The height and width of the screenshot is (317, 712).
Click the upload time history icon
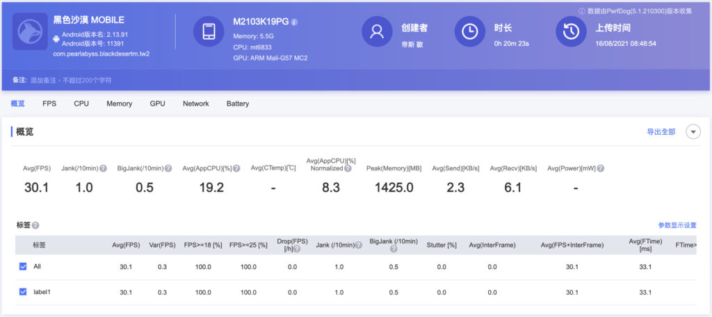click(572, 31)
